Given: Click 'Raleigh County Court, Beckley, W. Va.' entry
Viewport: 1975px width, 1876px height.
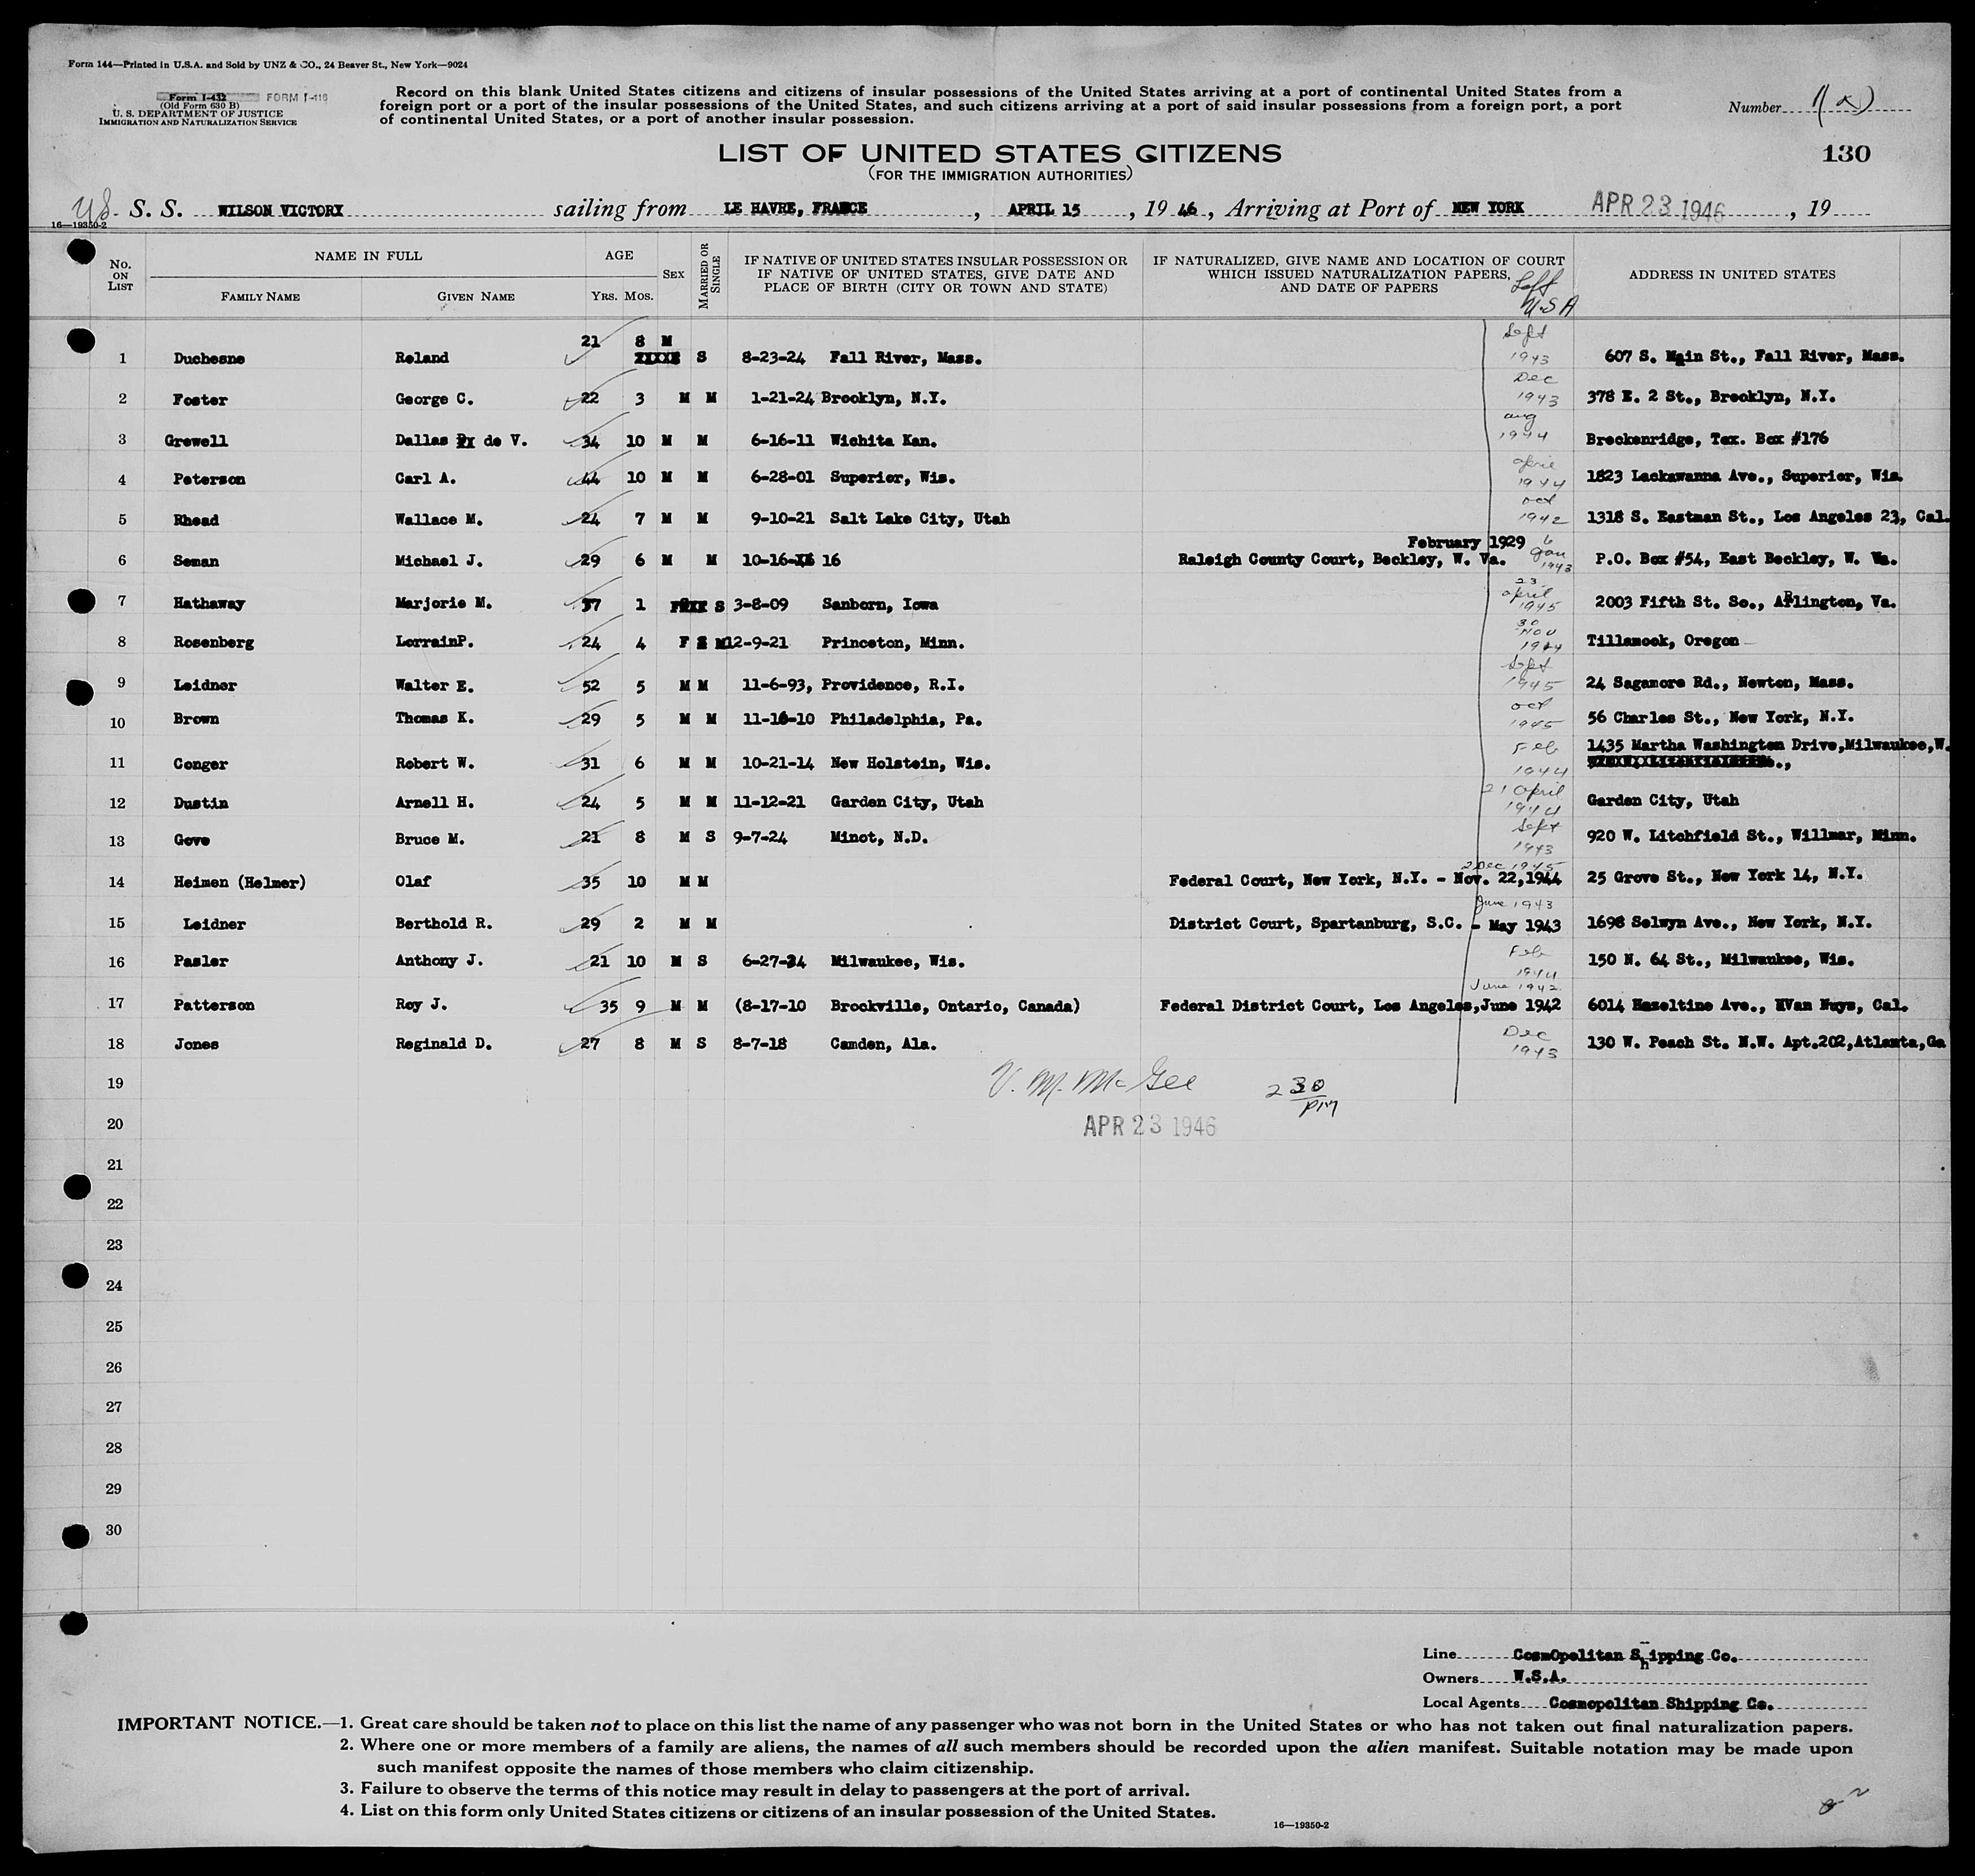Looking at the screenshot, I should point(1342,561).
